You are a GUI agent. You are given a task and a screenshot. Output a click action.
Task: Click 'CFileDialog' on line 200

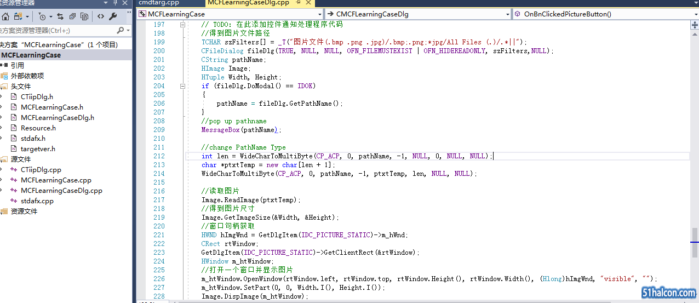pos(222,51)
